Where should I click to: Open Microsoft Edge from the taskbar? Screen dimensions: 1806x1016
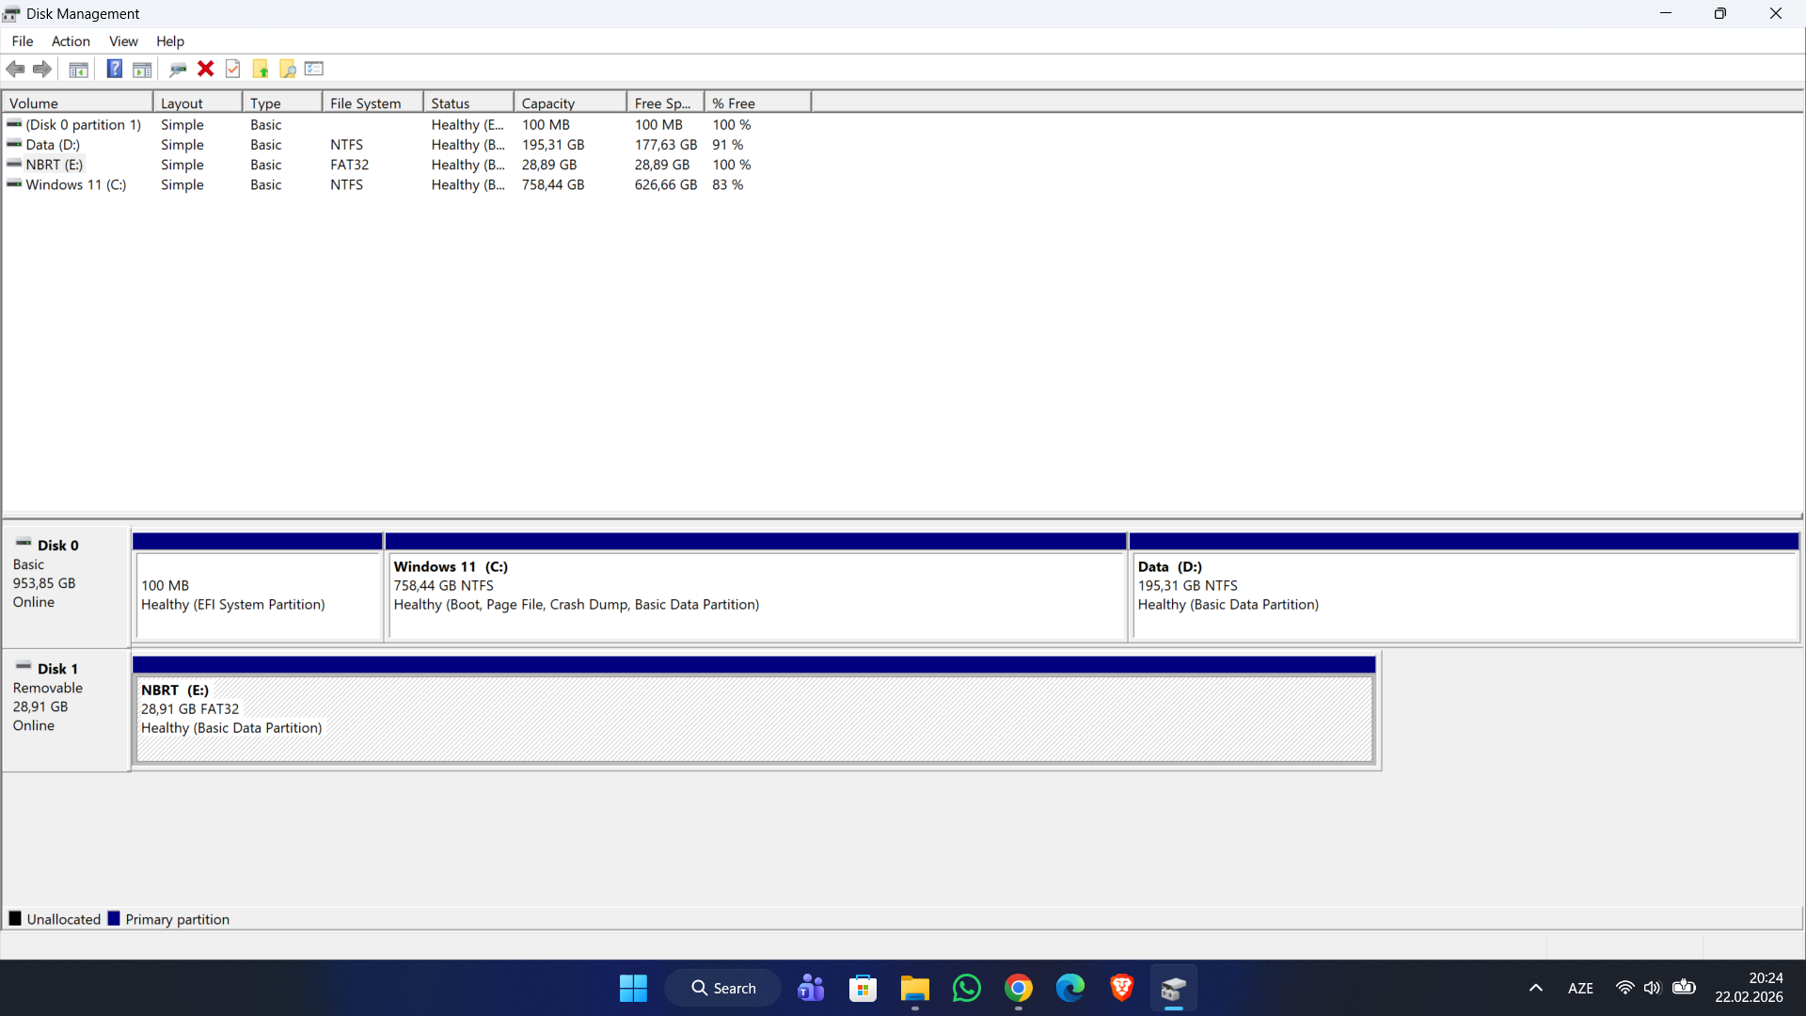click(1069, 989)
